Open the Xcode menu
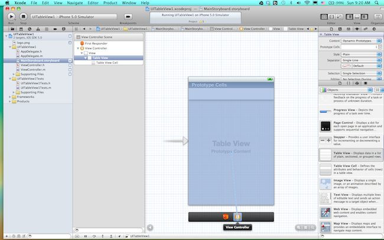Viewport: 384px width, 240px height. [x=20, y=3]
